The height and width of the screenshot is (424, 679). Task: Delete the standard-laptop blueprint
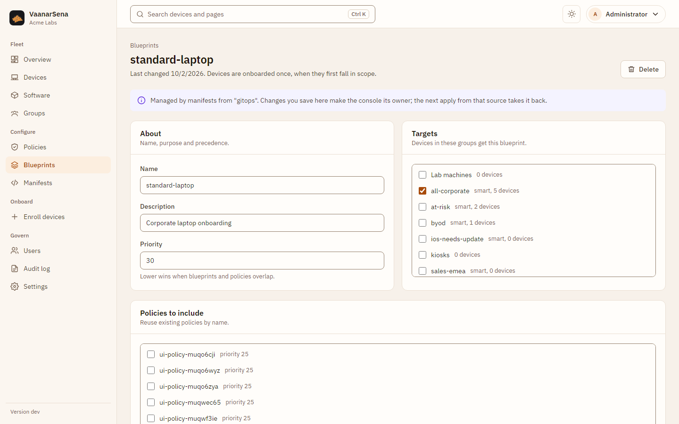click(x=643, y=69)
